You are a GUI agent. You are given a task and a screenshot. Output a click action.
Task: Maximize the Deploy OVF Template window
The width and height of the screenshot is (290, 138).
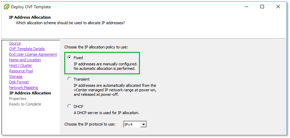(262, 7)
